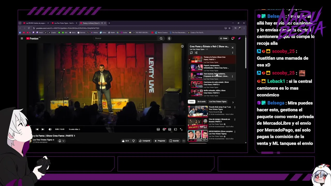The width and height of the screenshot is (331, 186).
Task: Toggle playlist shuffle in the Crea Fama panel
Action: pyautogui.click(x=196, y=53)
